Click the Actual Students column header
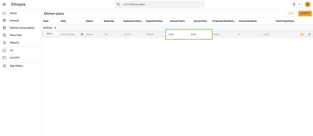Image resolution: width=313 pixels, height=136 pixels. tap(248, 21)
